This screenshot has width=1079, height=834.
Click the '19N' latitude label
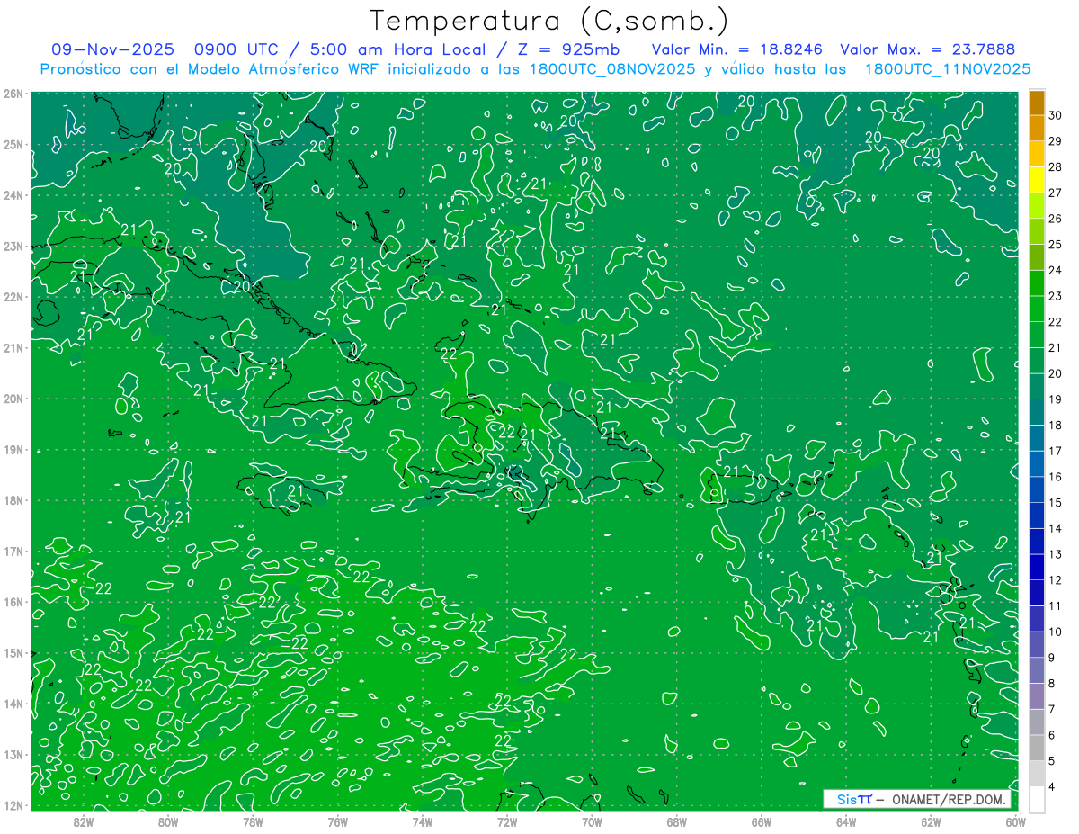tap(13, 449)
